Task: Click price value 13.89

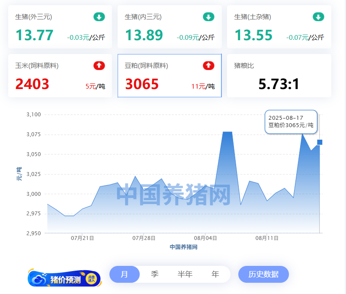Action: tap(144, 35)
